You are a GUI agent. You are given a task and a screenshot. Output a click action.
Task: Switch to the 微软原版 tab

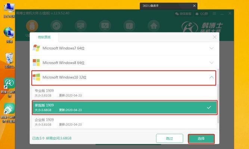click(x=44, y=37)
